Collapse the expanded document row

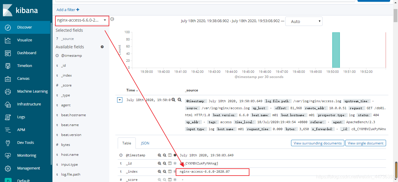[119, 100]
